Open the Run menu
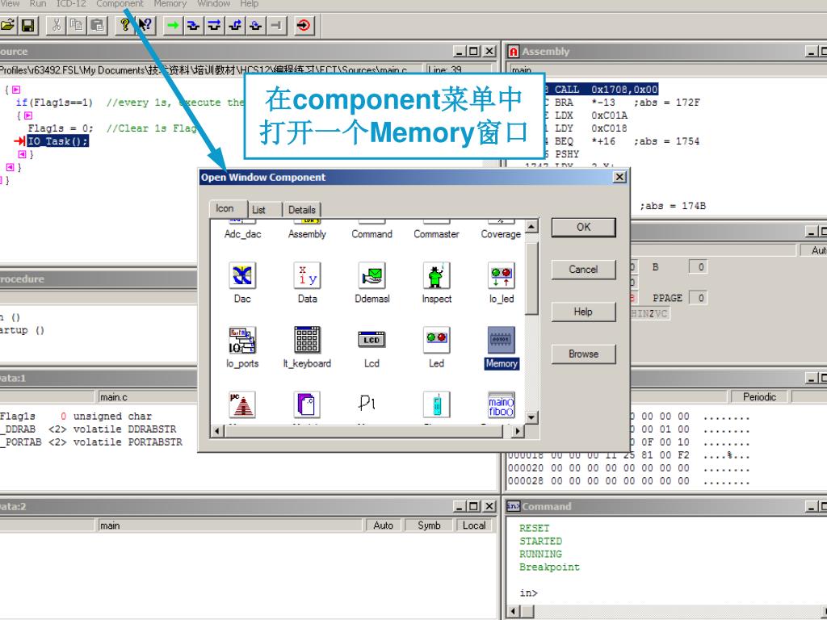Image resolution: width=827 pixels, height=620 pixels. click(38, 4)
